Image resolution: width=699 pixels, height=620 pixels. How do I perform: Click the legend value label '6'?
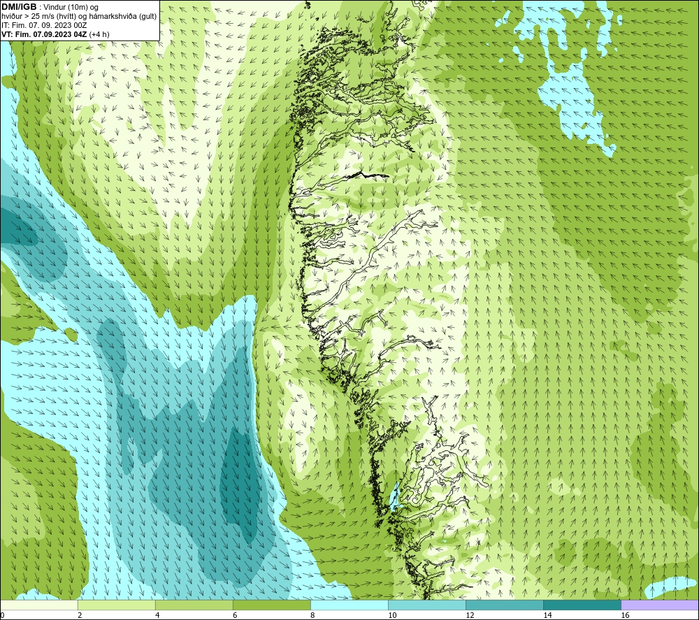tap(235, 616)
